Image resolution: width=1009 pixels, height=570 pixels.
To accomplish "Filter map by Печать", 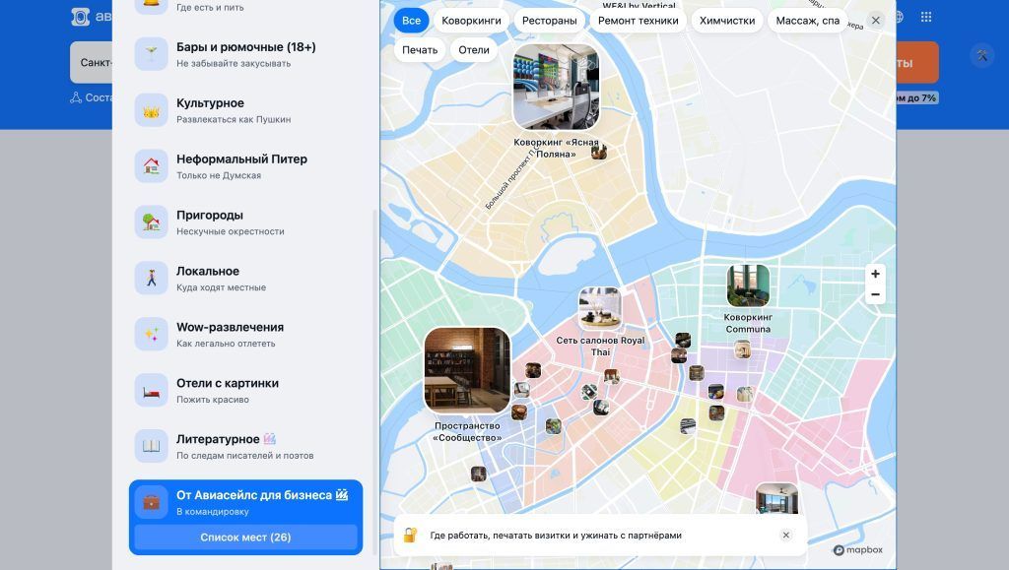I will (420, 50).
